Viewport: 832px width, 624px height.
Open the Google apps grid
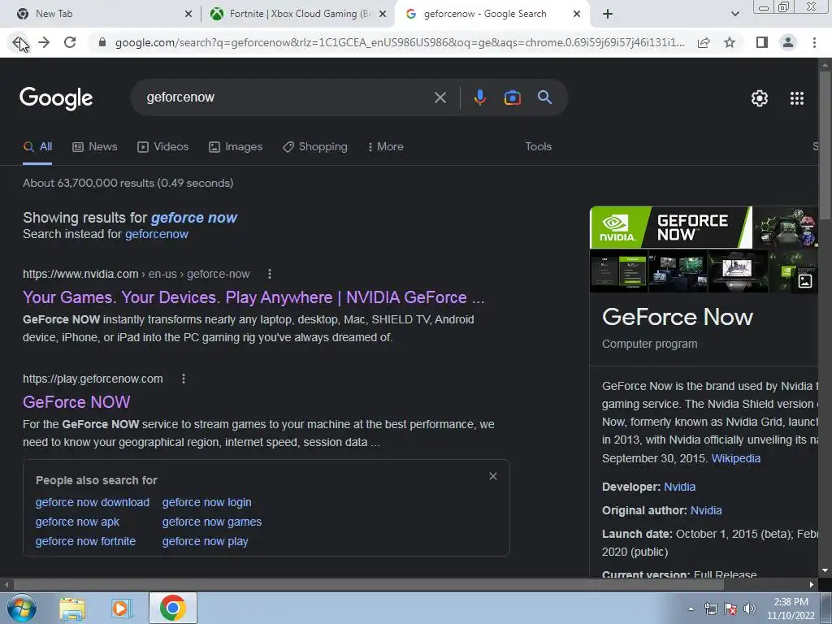click(x=797, y=98)
